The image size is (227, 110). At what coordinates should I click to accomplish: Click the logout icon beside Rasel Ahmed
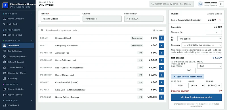coord(221,4)
